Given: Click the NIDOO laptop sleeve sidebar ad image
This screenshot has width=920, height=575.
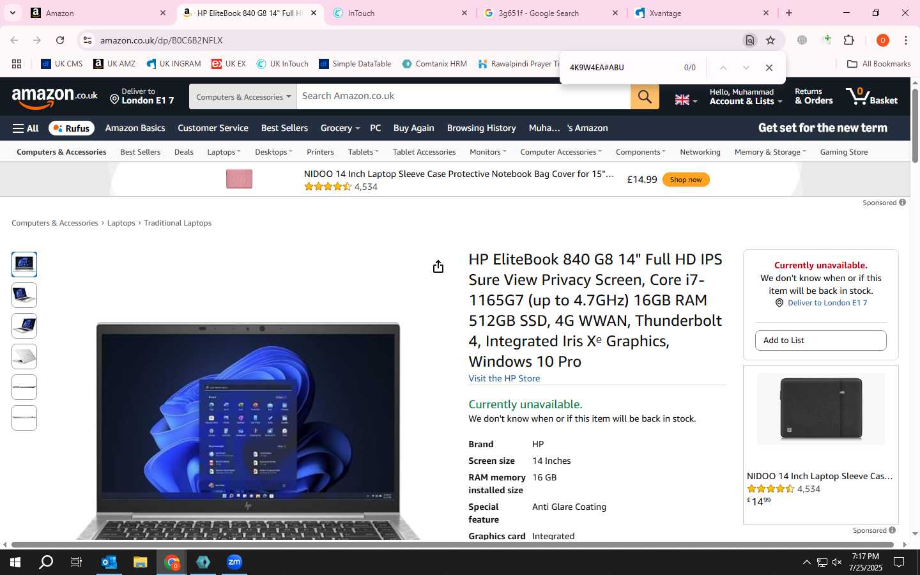Looking at the screenshot, I should coord(820,409).
